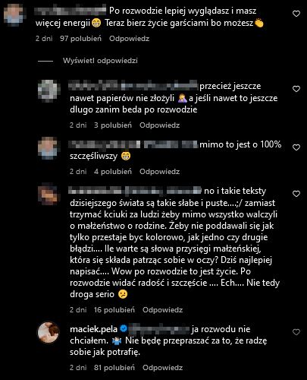Click the verified badge next to maciek.pela
Viewport: 307px width, 380px height.
point(124,329)
